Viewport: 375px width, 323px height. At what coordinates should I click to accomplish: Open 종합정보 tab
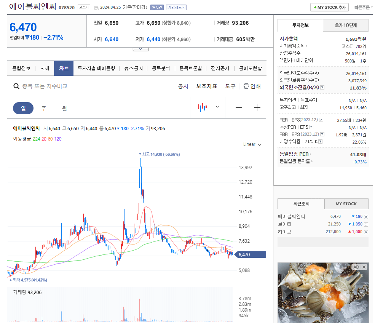pos(21,69)
